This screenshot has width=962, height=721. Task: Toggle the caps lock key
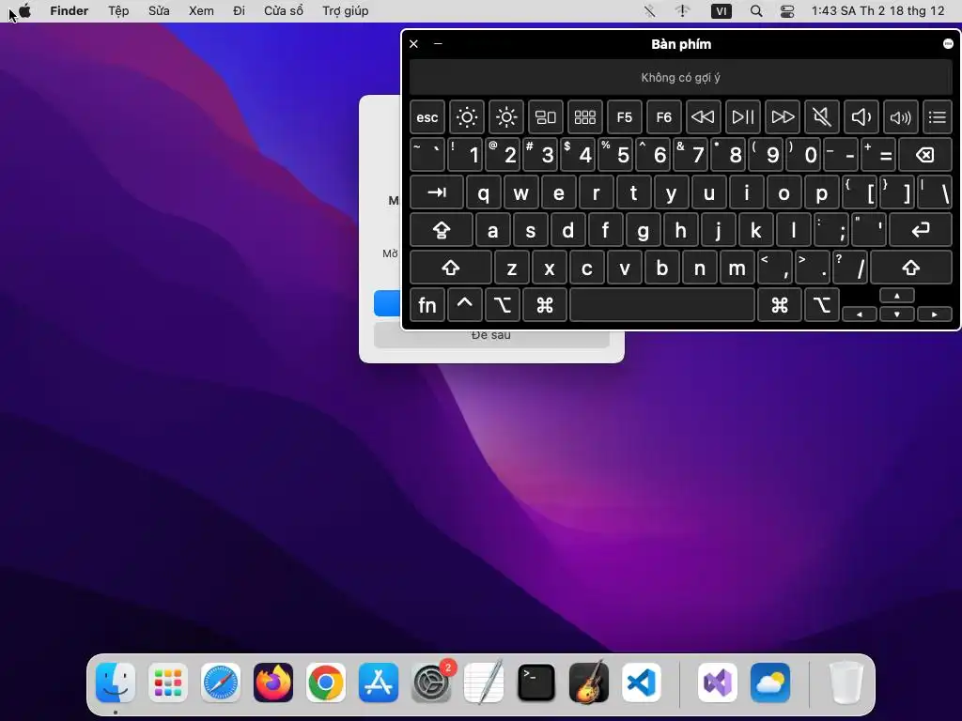pyautogui.click(x=442, y=230)
